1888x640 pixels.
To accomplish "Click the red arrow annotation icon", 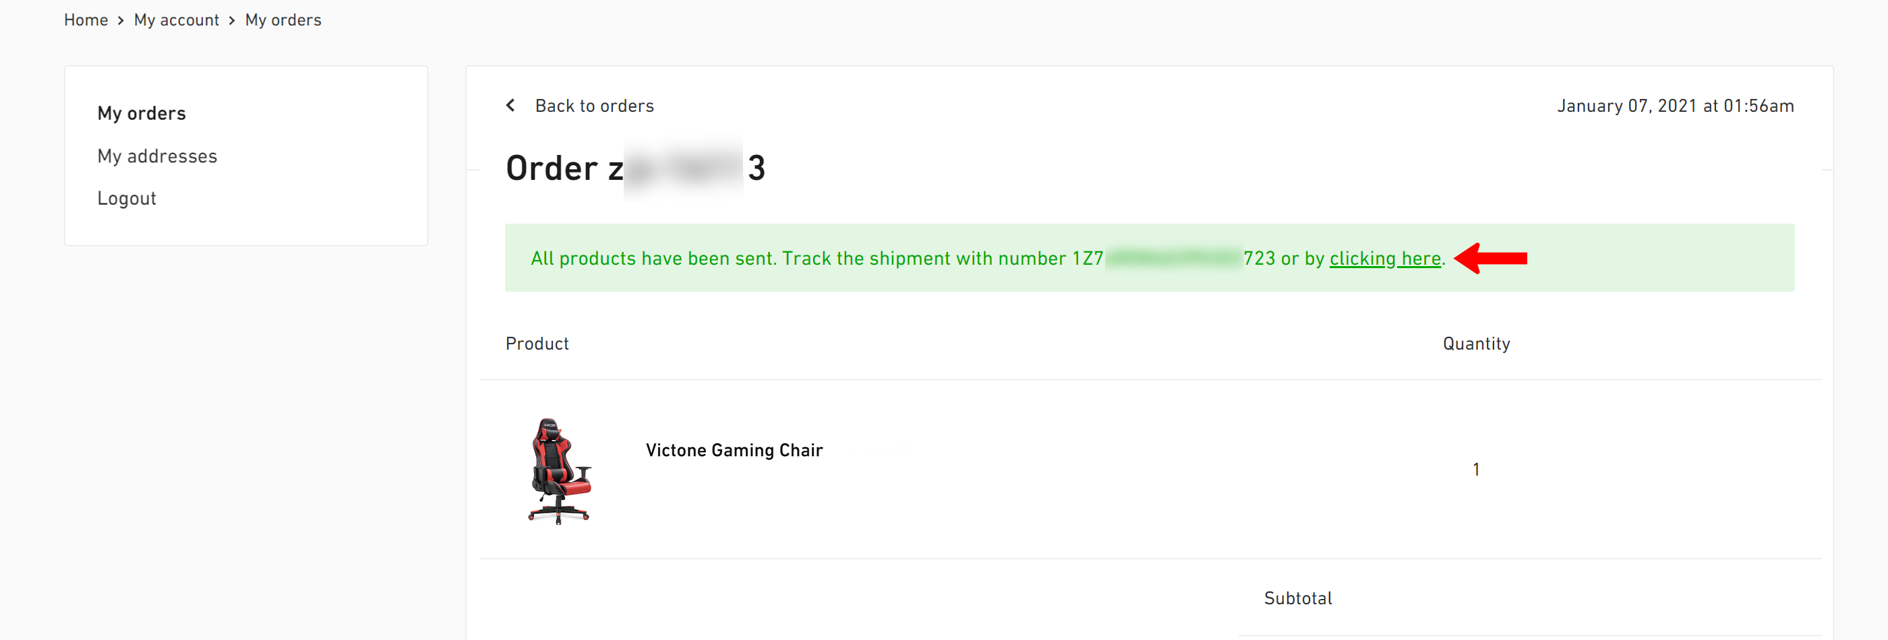I will [x=1490, y=259].
